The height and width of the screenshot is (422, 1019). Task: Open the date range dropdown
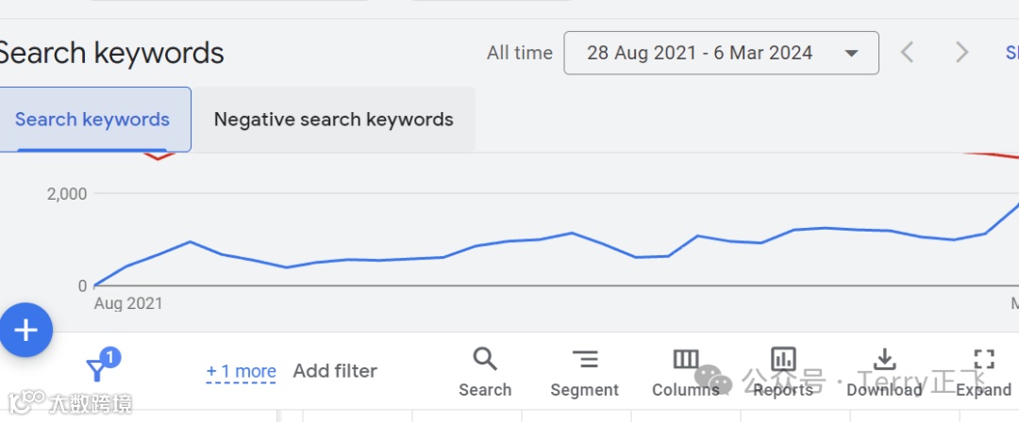pos(721,53)
